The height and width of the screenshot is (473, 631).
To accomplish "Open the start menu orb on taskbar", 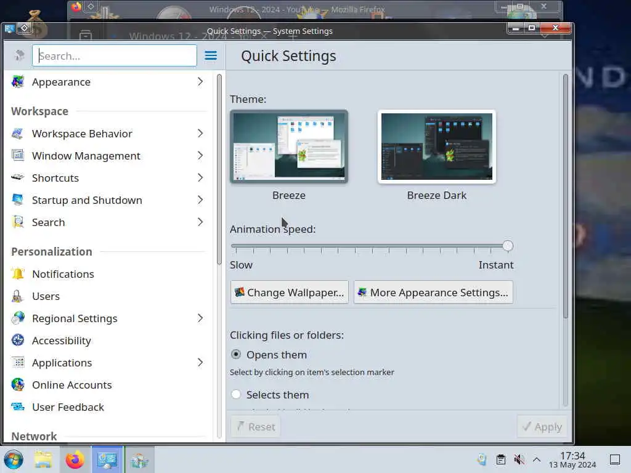I will pos(14,459).
